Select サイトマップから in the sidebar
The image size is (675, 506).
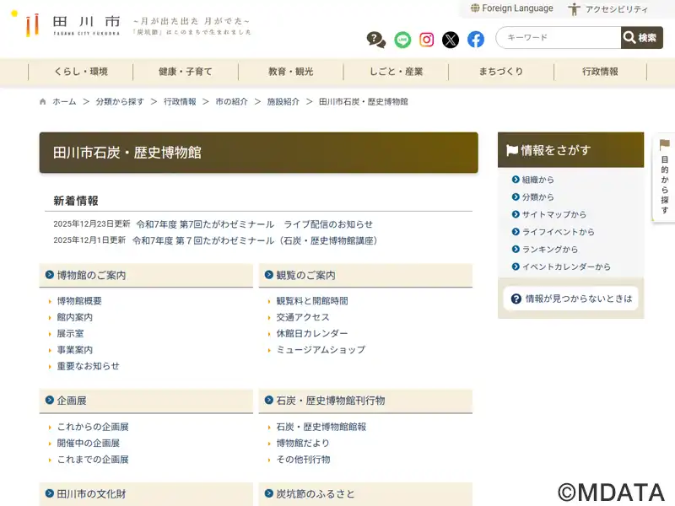click(553, 215)
